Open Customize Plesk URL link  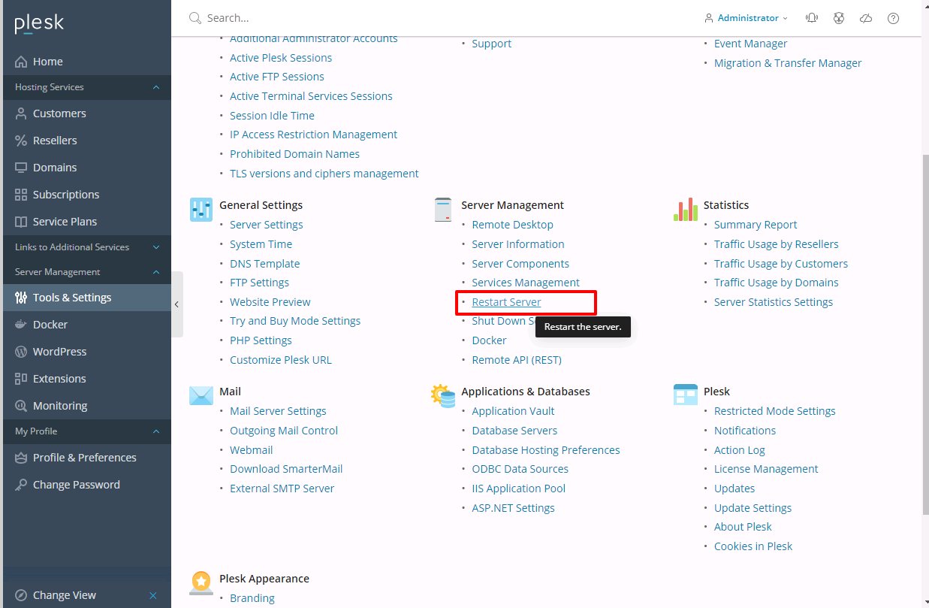[281, 360]
